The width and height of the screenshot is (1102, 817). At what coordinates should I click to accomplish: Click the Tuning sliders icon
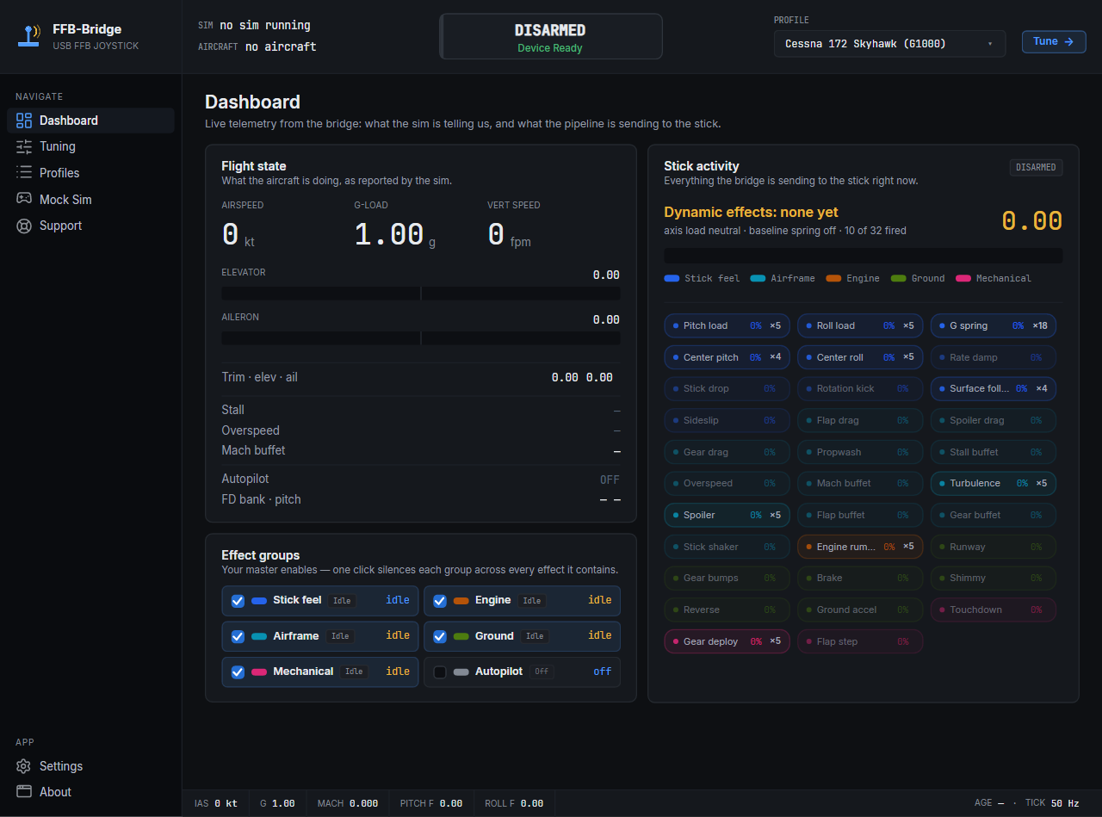(x=24, y=146)
